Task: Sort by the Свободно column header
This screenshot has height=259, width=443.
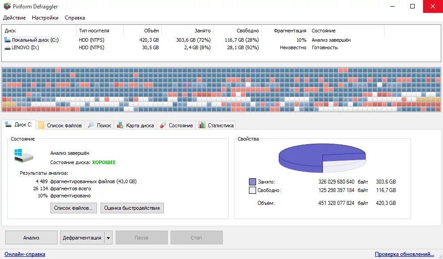Action: tap(237, 31)
